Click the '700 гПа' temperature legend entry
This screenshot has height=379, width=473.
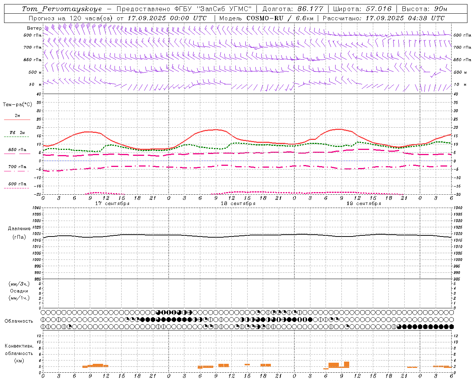click(17, 167)
